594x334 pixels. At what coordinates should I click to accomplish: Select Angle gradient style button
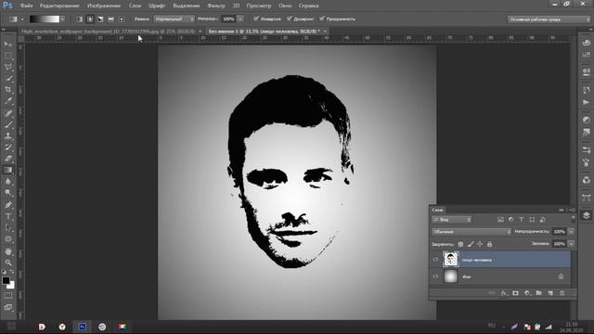click(100, 19)
